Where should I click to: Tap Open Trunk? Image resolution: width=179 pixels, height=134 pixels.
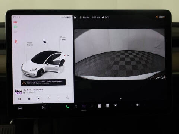63,38
